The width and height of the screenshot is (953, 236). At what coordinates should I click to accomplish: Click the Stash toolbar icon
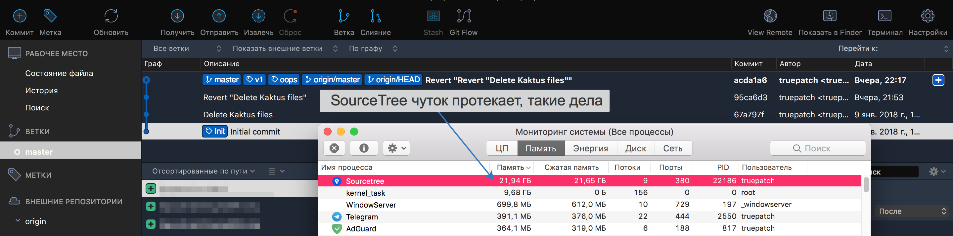[x=433, y=16]
